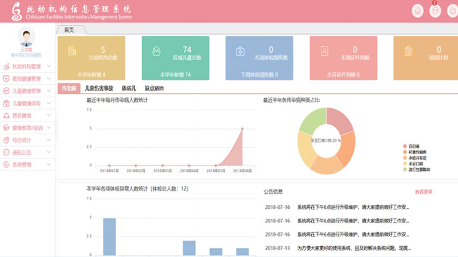
Task: Click the 托幼机构总数 building icon
Action: click(72, 51)
